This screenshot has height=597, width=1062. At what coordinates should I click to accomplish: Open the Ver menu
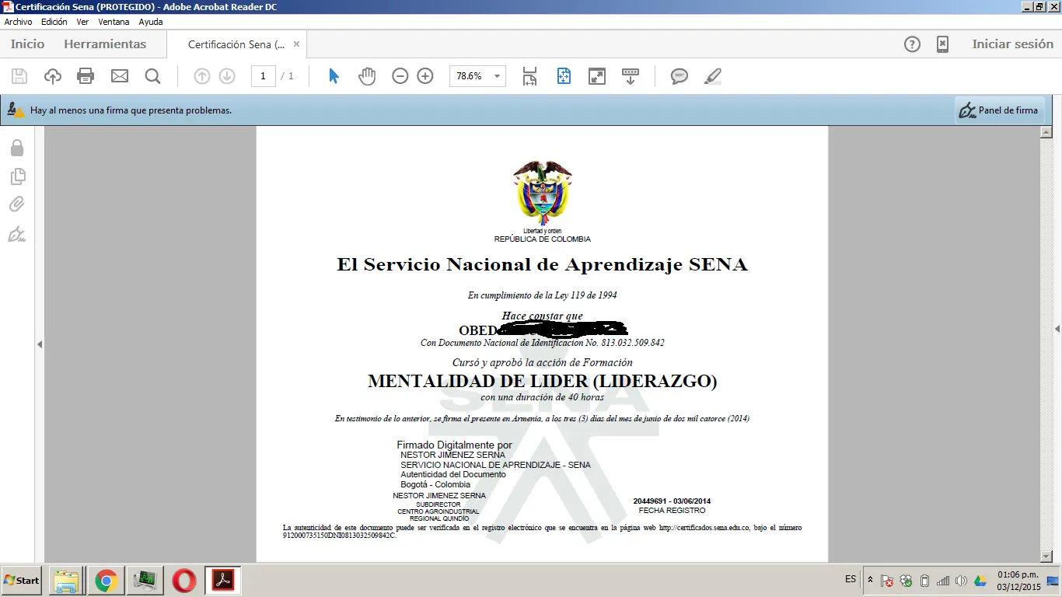pos(82,22)
